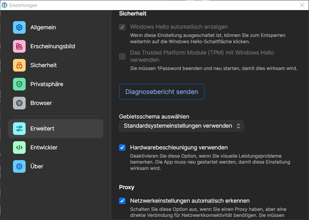
Task: Click the globe icon for Browser
Action: tap(19, 103)
